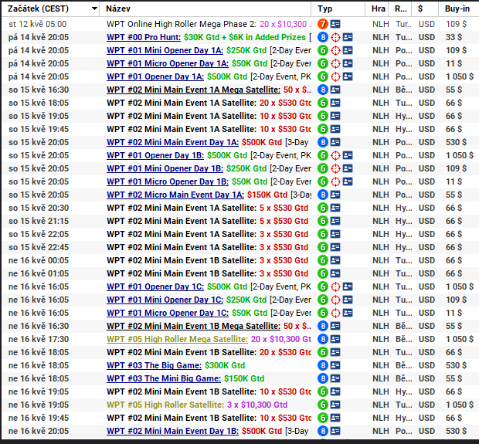Click the Název column header

point(206,8)
